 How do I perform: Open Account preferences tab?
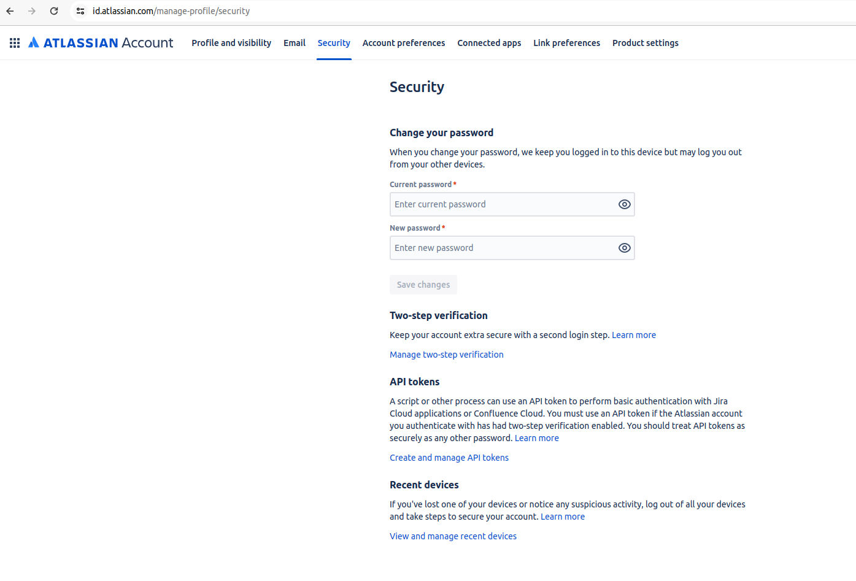tap(404, 43)
